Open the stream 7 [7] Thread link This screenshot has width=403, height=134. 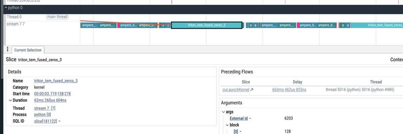(x=45, y=108)
